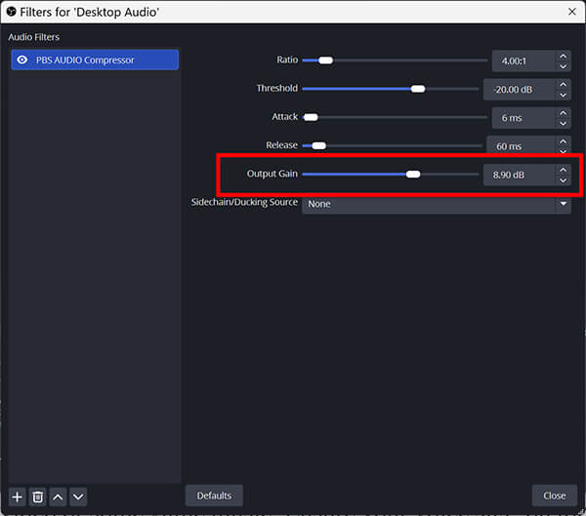Increase Release with the up stepper arrow
This screenshot has width=586, height=516.
564,141
